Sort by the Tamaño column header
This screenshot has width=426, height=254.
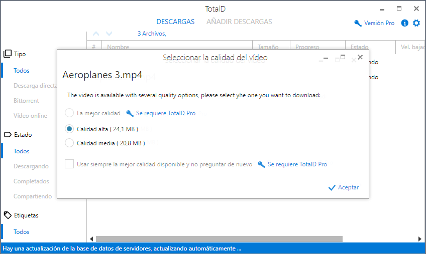coord(268,47)
